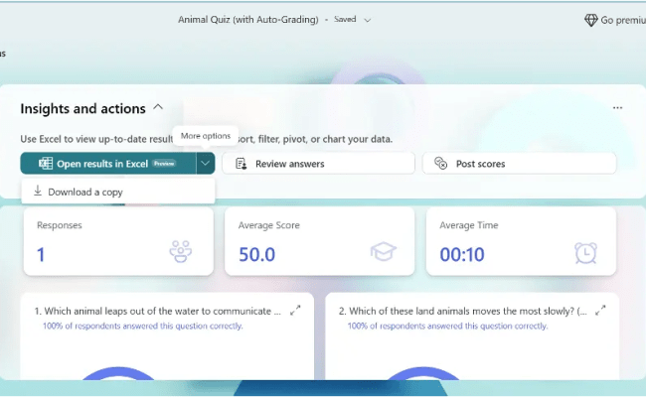Click the Responses people icon
Viewport: 646px width, 397px height.
(181, 251)
